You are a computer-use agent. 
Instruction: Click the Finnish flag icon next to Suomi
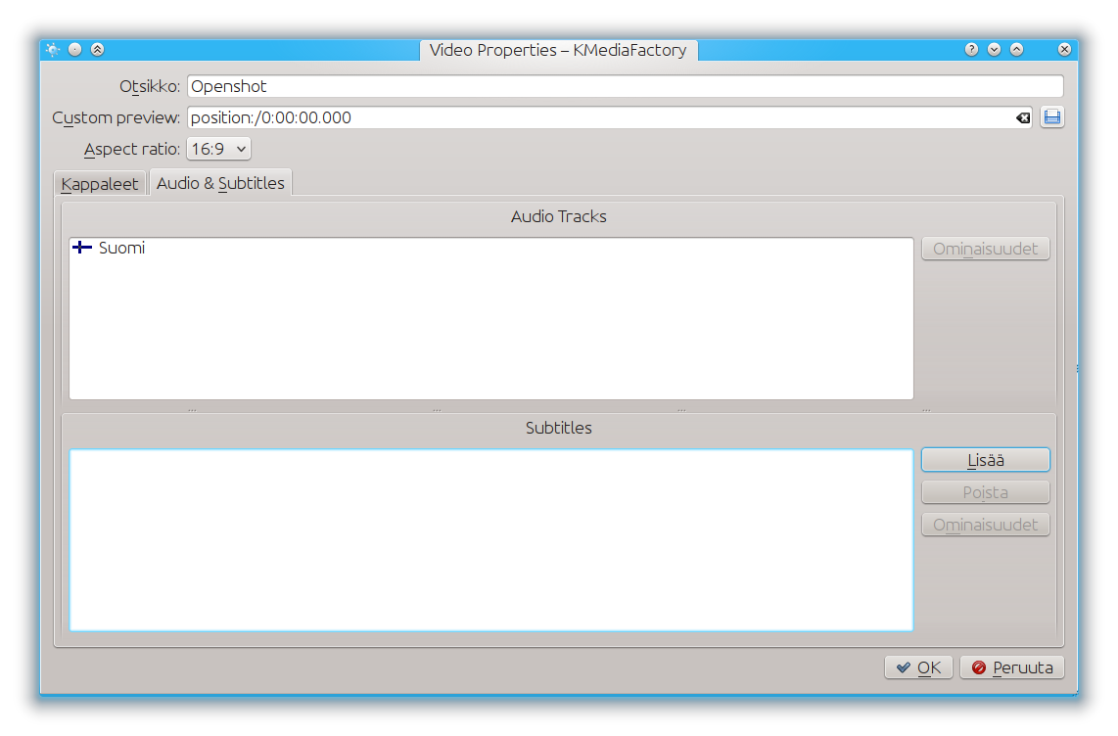pyautogui.click(x=82, y=248)
